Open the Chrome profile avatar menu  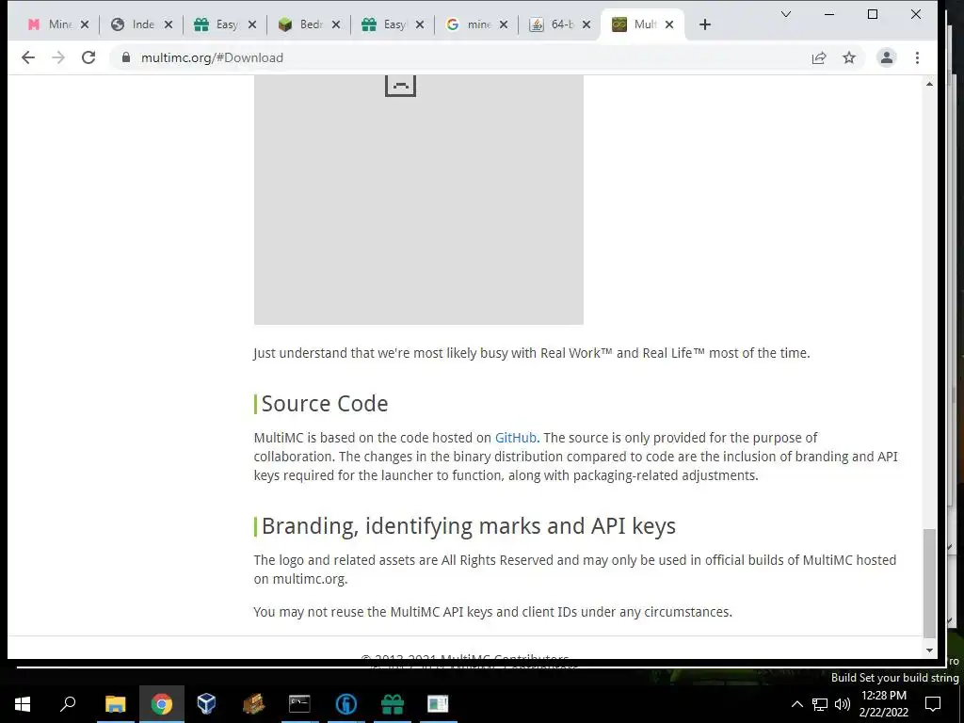pyautogui.click(x=887, y=57)
